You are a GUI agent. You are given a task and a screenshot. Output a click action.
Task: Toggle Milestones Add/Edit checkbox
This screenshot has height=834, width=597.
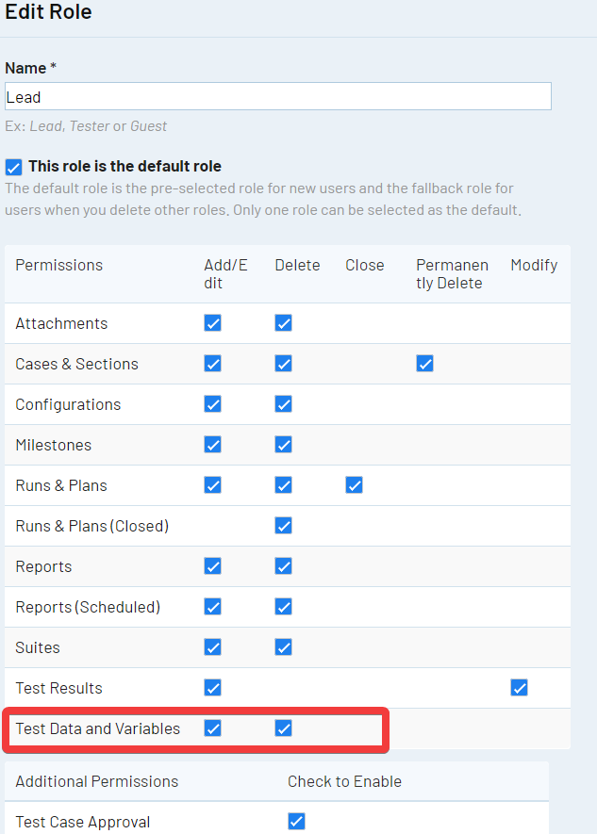[x=213, y=445]
